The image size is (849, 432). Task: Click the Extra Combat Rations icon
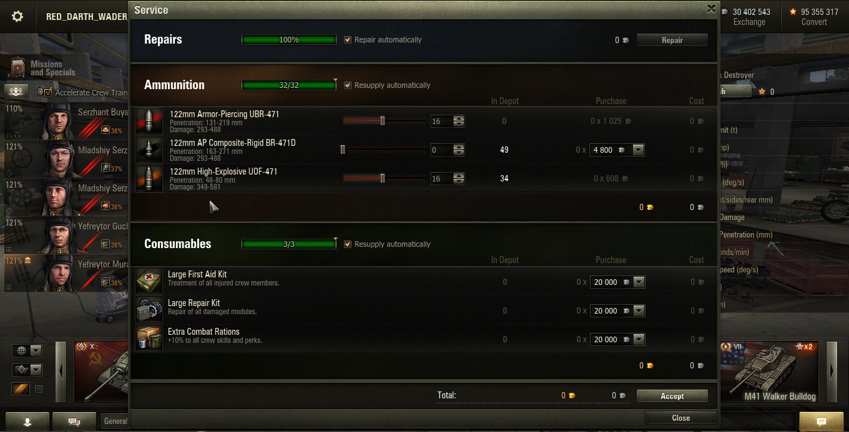pyautogui.click(x=149, y=339)
